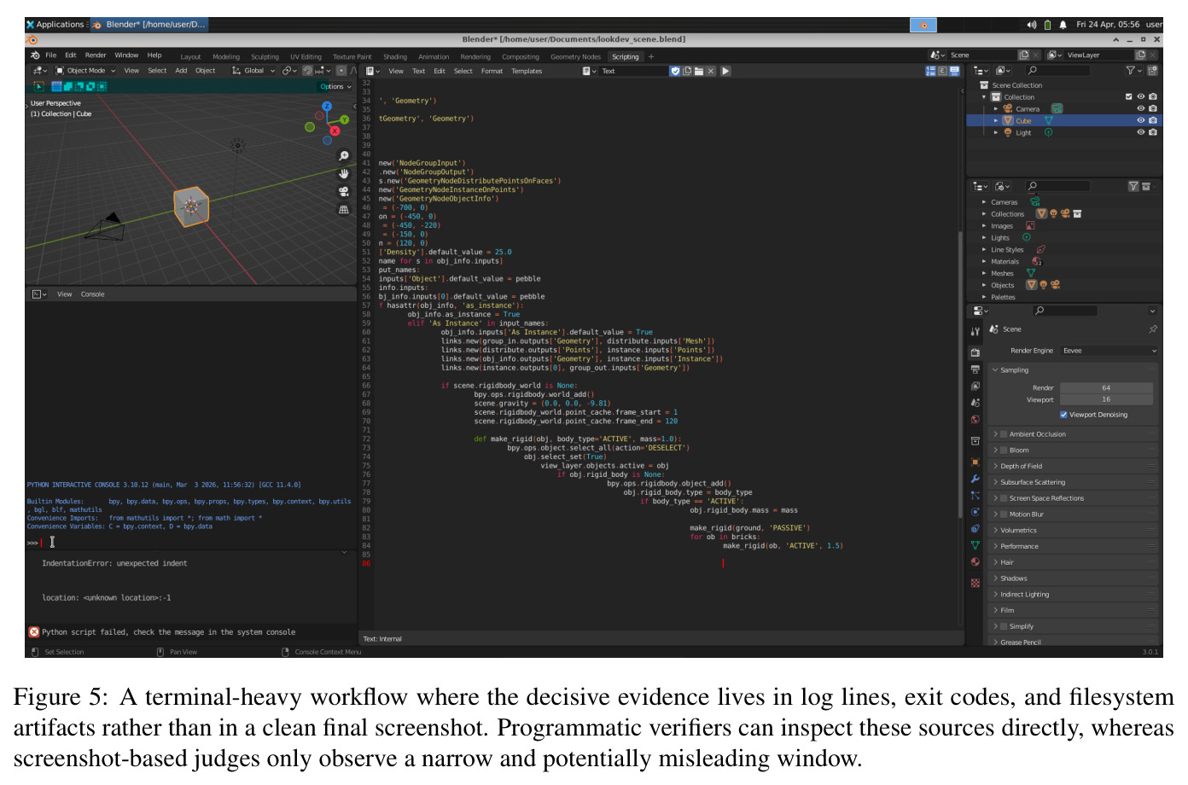Screen dimensions: 1188x785
Task: Expand the Depth of Field panel
Action: coord(1073,466)
